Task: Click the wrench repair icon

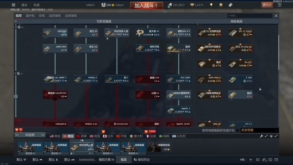Action: [262, 136]
